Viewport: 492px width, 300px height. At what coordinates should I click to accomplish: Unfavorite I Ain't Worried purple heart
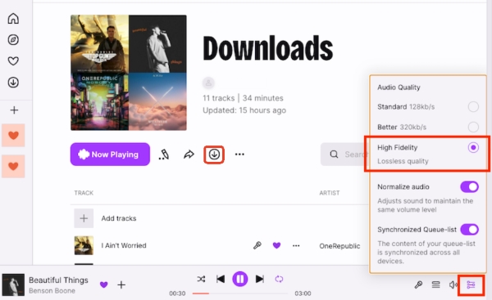tap(276, 245)
